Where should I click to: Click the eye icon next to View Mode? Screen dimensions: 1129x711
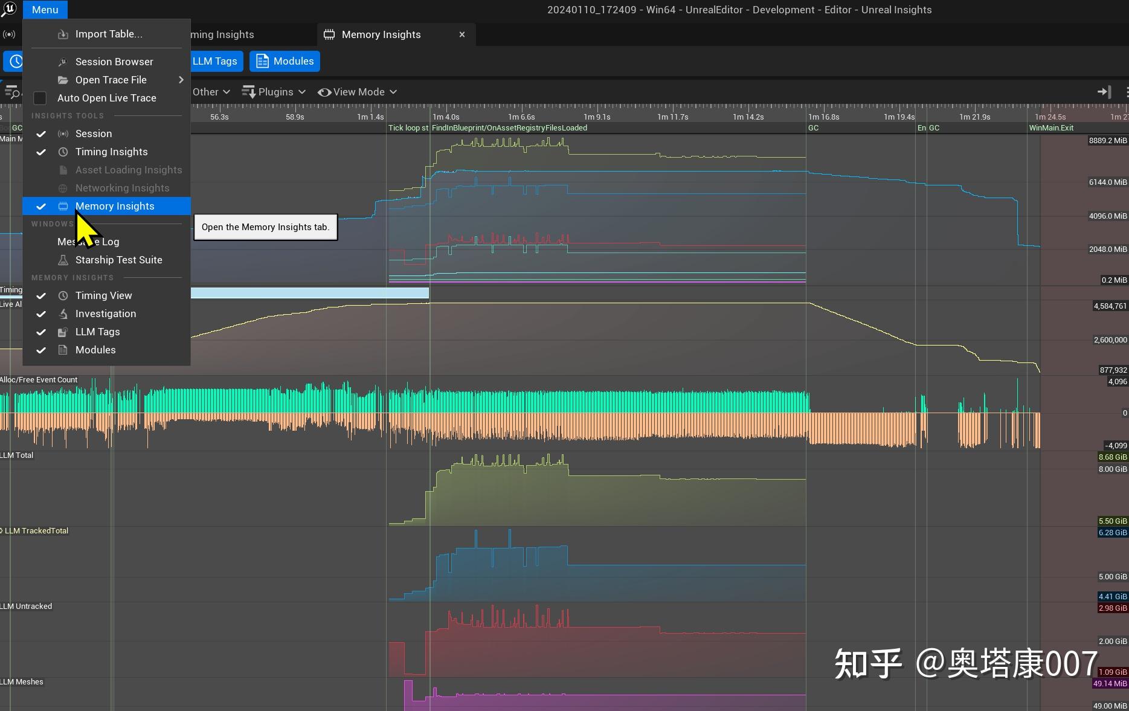(324, 92)
